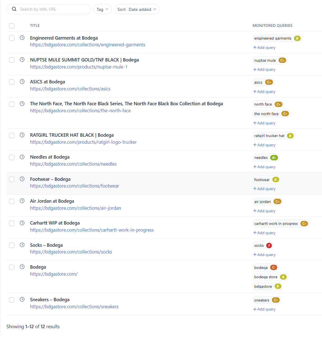Click the search magnifier icon
This screenshot has height=338, width=322.
(14, 9)
